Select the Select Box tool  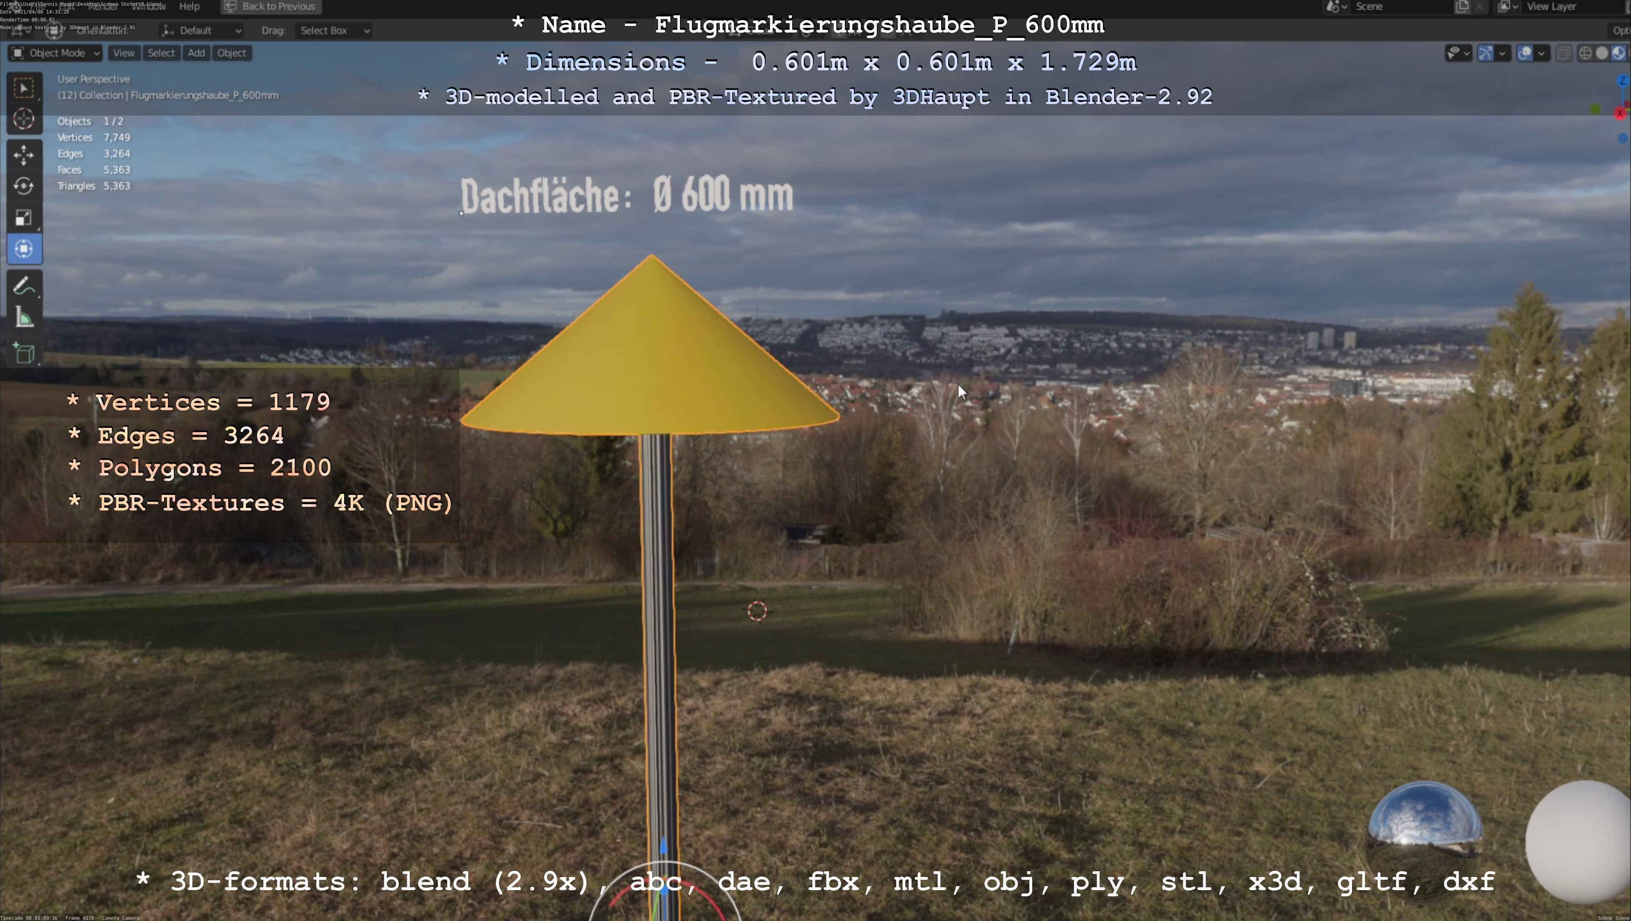[24, 87]
